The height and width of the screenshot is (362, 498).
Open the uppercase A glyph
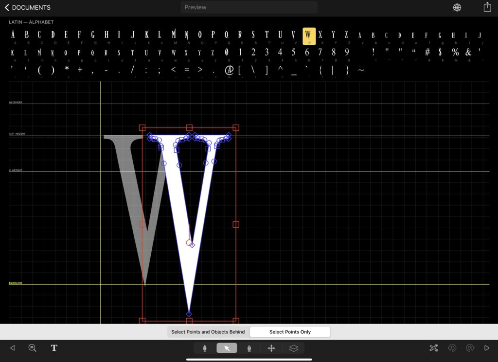click(x=13, y=35)
